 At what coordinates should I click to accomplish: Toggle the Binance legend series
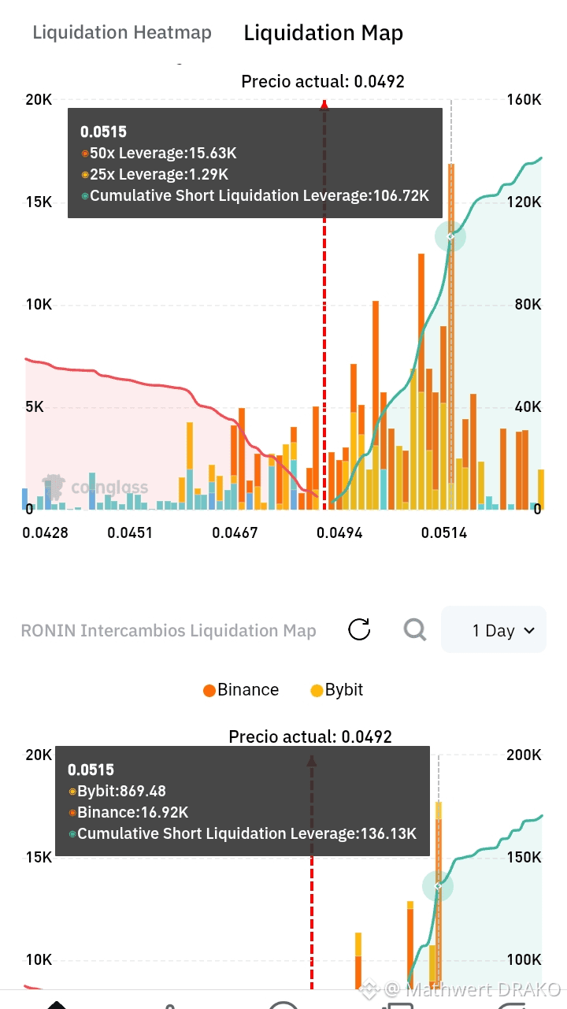(x=241, y=690)
